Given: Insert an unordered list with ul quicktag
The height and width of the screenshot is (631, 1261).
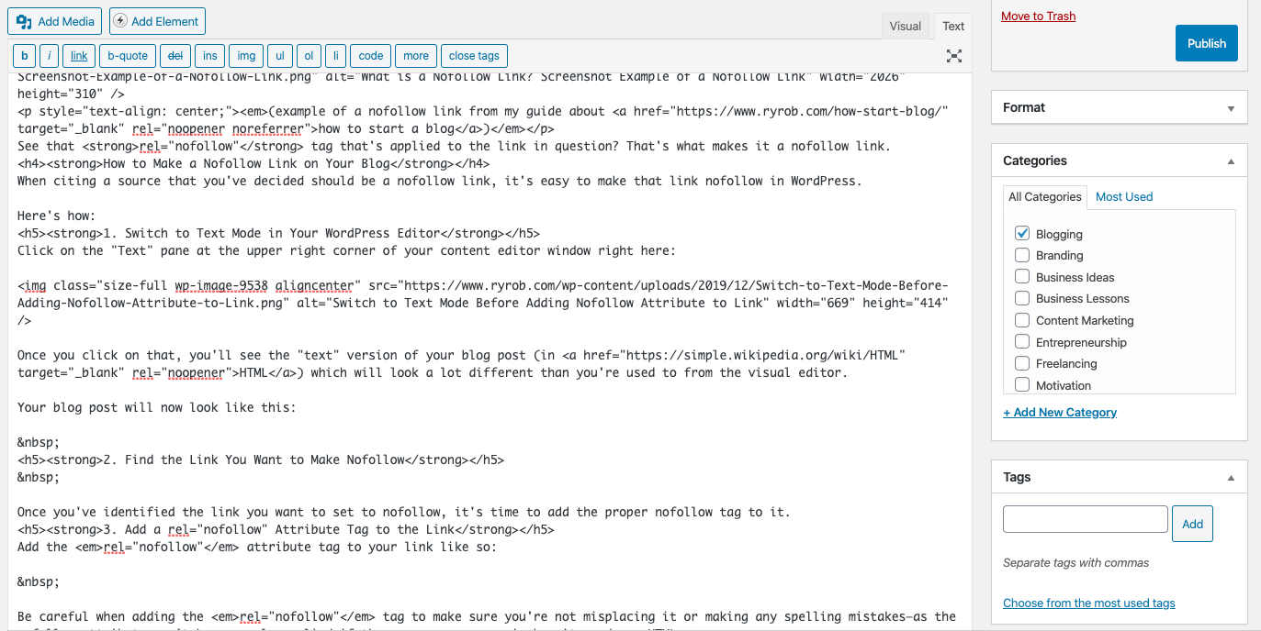Looking at the screenshot, I should 279,55.
